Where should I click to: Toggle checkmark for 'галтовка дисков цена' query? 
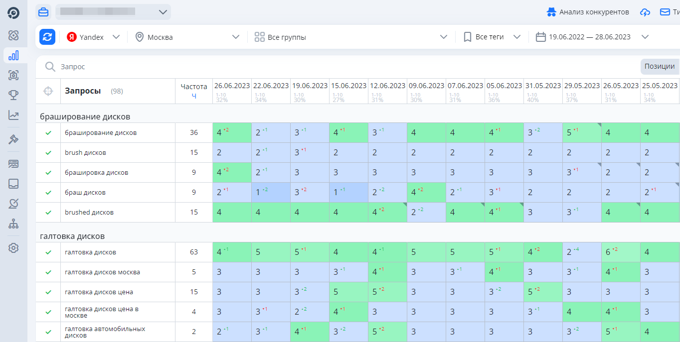pyautogui.click(x=48, y=292)
